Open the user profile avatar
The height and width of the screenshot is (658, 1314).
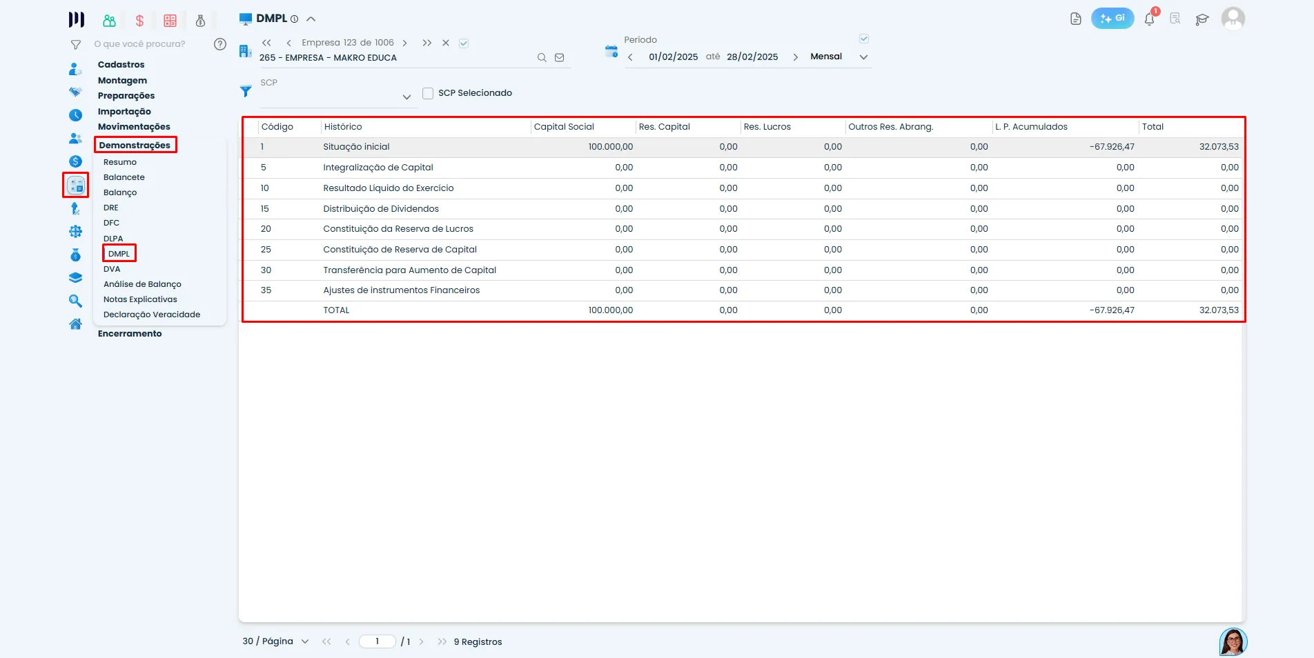[1233, 19]
